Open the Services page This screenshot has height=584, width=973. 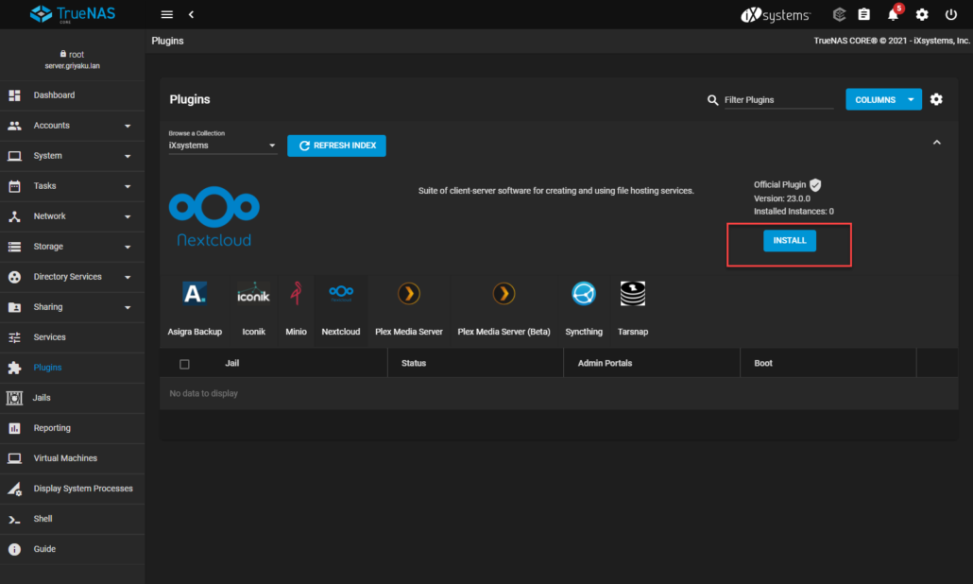click(x=72, y=337)
